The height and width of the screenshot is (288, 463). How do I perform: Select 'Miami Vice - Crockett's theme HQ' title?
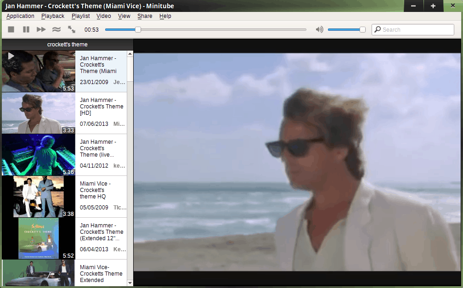[95, 190]
